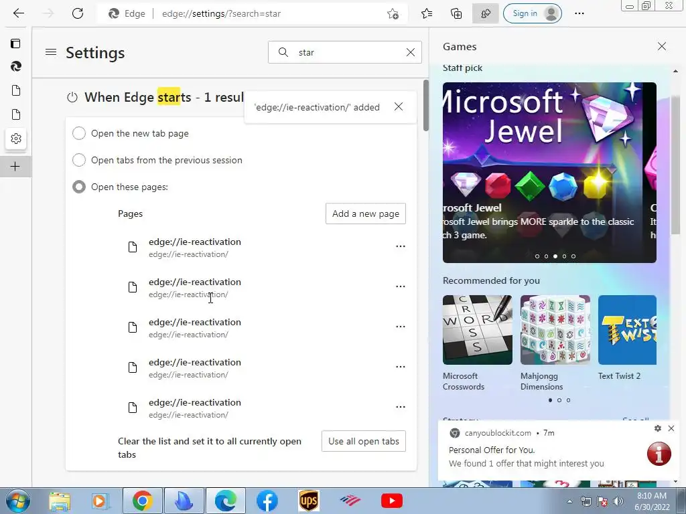Click the third edge://ie-reactivation page title
This screenshot has width=686, height=514.
click(195, 322)
